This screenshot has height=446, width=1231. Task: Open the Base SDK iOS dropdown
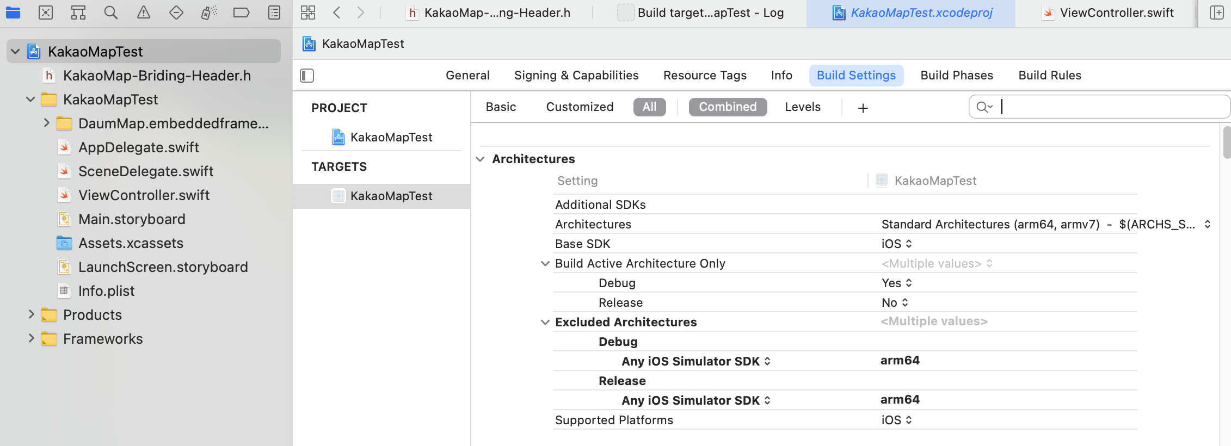coord(897,244)
